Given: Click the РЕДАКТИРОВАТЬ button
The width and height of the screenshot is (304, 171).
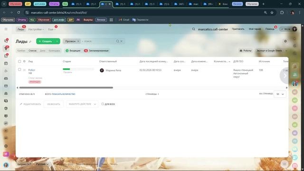Looking at the screenshot, I should (x=30, y=104).
